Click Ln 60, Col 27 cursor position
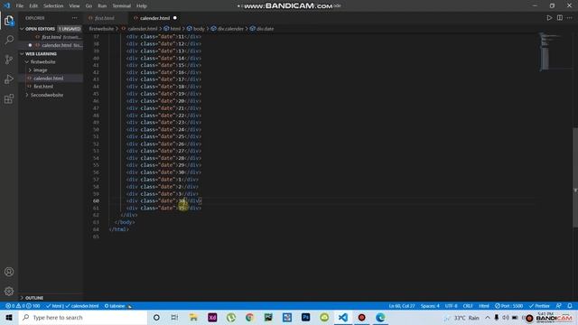The image size is (578, 325). pos(402,306)
